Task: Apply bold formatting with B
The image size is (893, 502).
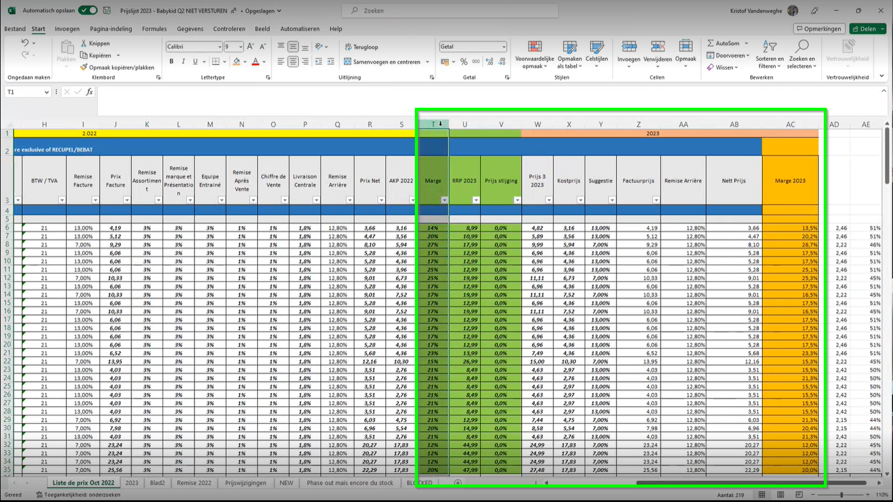Action: 172,61
